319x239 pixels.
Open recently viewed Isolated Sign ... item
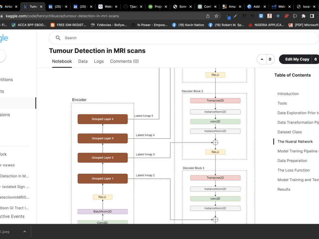coord(15,186)
